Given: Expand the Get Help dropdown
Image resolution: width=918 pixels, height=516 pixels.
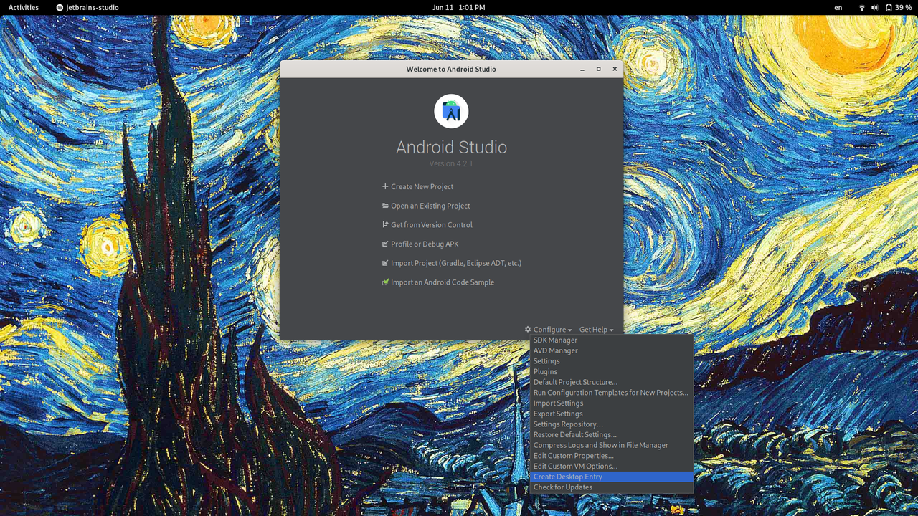Looking at the screenshot, I should 596,330.
